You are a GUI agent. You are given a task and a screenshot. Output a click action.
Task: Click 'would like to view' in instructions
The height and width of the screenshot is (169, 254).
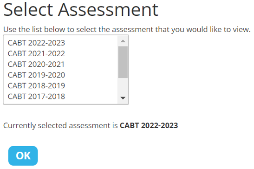(218, 30)
